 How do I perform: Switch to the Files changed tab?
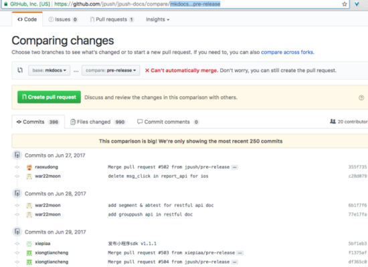98,121
